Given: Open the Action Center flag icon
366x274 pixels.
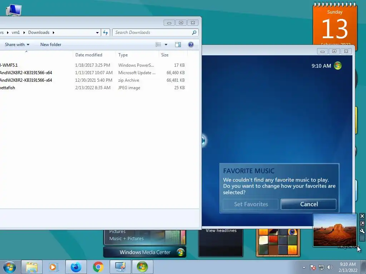Looking at the screenshot, I should click(x=313, y=267).
